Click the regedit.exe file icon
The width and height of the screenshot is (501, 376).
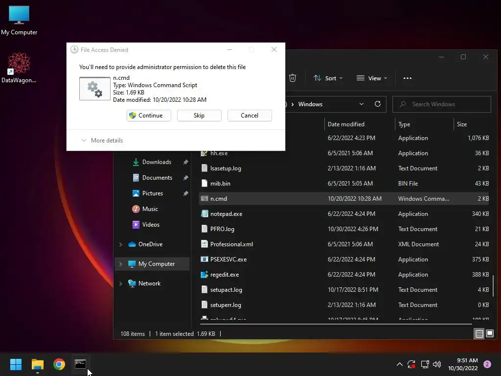tap(204, 274)
